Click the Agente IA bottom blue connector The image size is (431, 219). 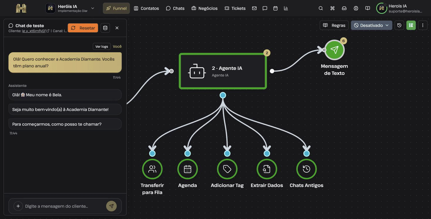click(x=223, y=95)
